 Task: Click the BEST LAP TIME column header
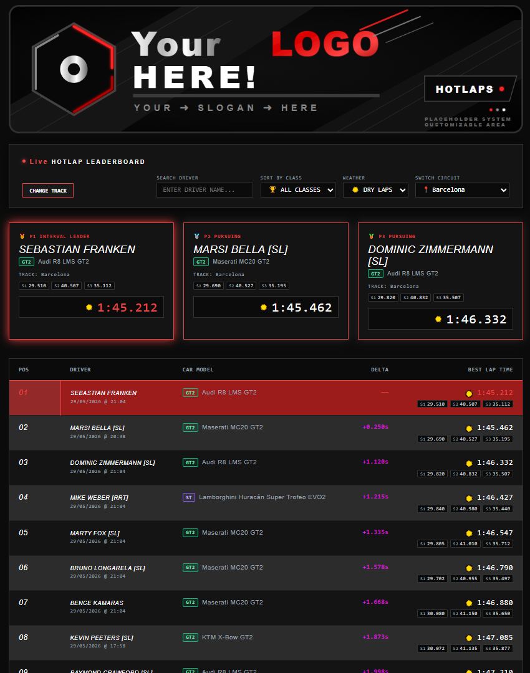point(491,370)
